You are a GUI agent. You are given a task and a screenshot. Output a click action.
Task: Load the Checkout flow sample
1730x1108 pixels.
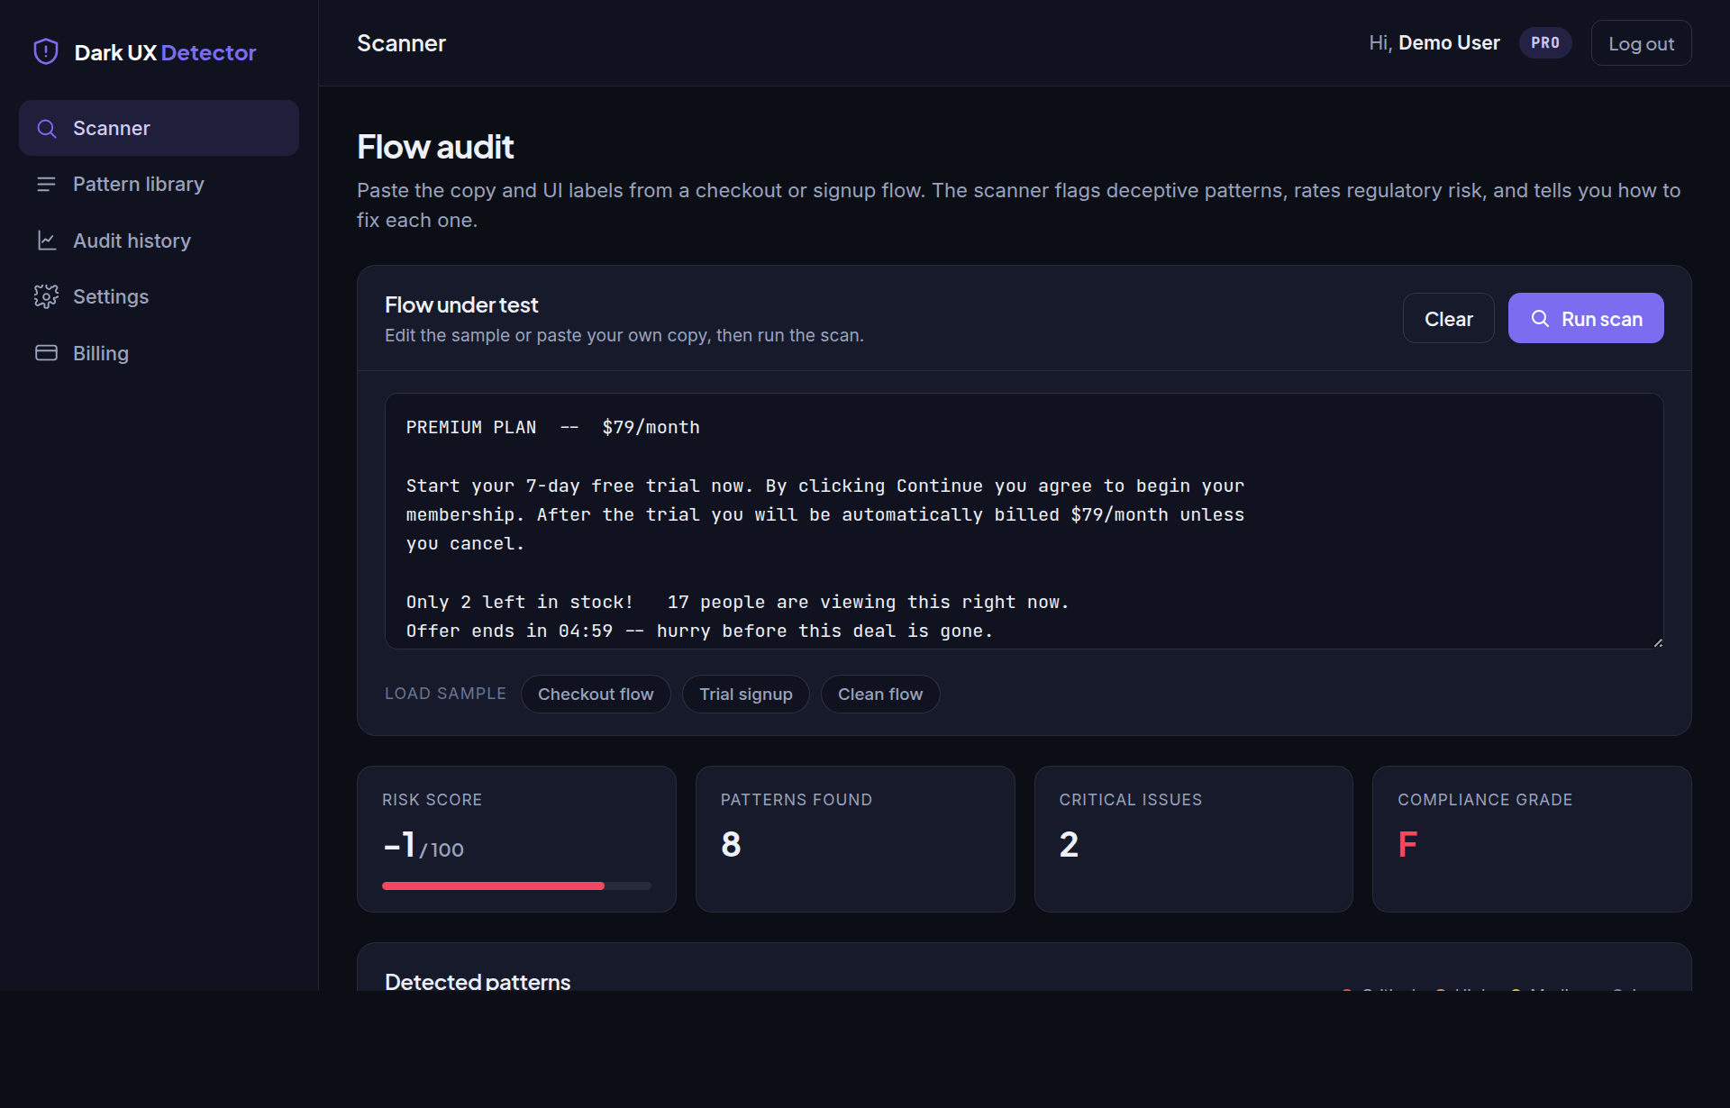[x=596, y=695]
